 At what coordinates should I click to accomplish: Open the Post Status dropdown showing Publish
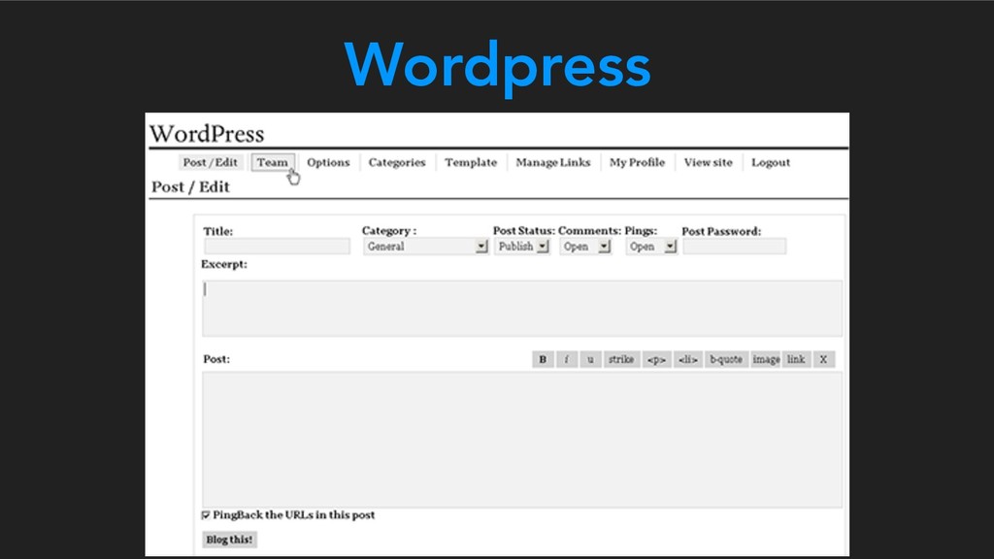(521, 247)
